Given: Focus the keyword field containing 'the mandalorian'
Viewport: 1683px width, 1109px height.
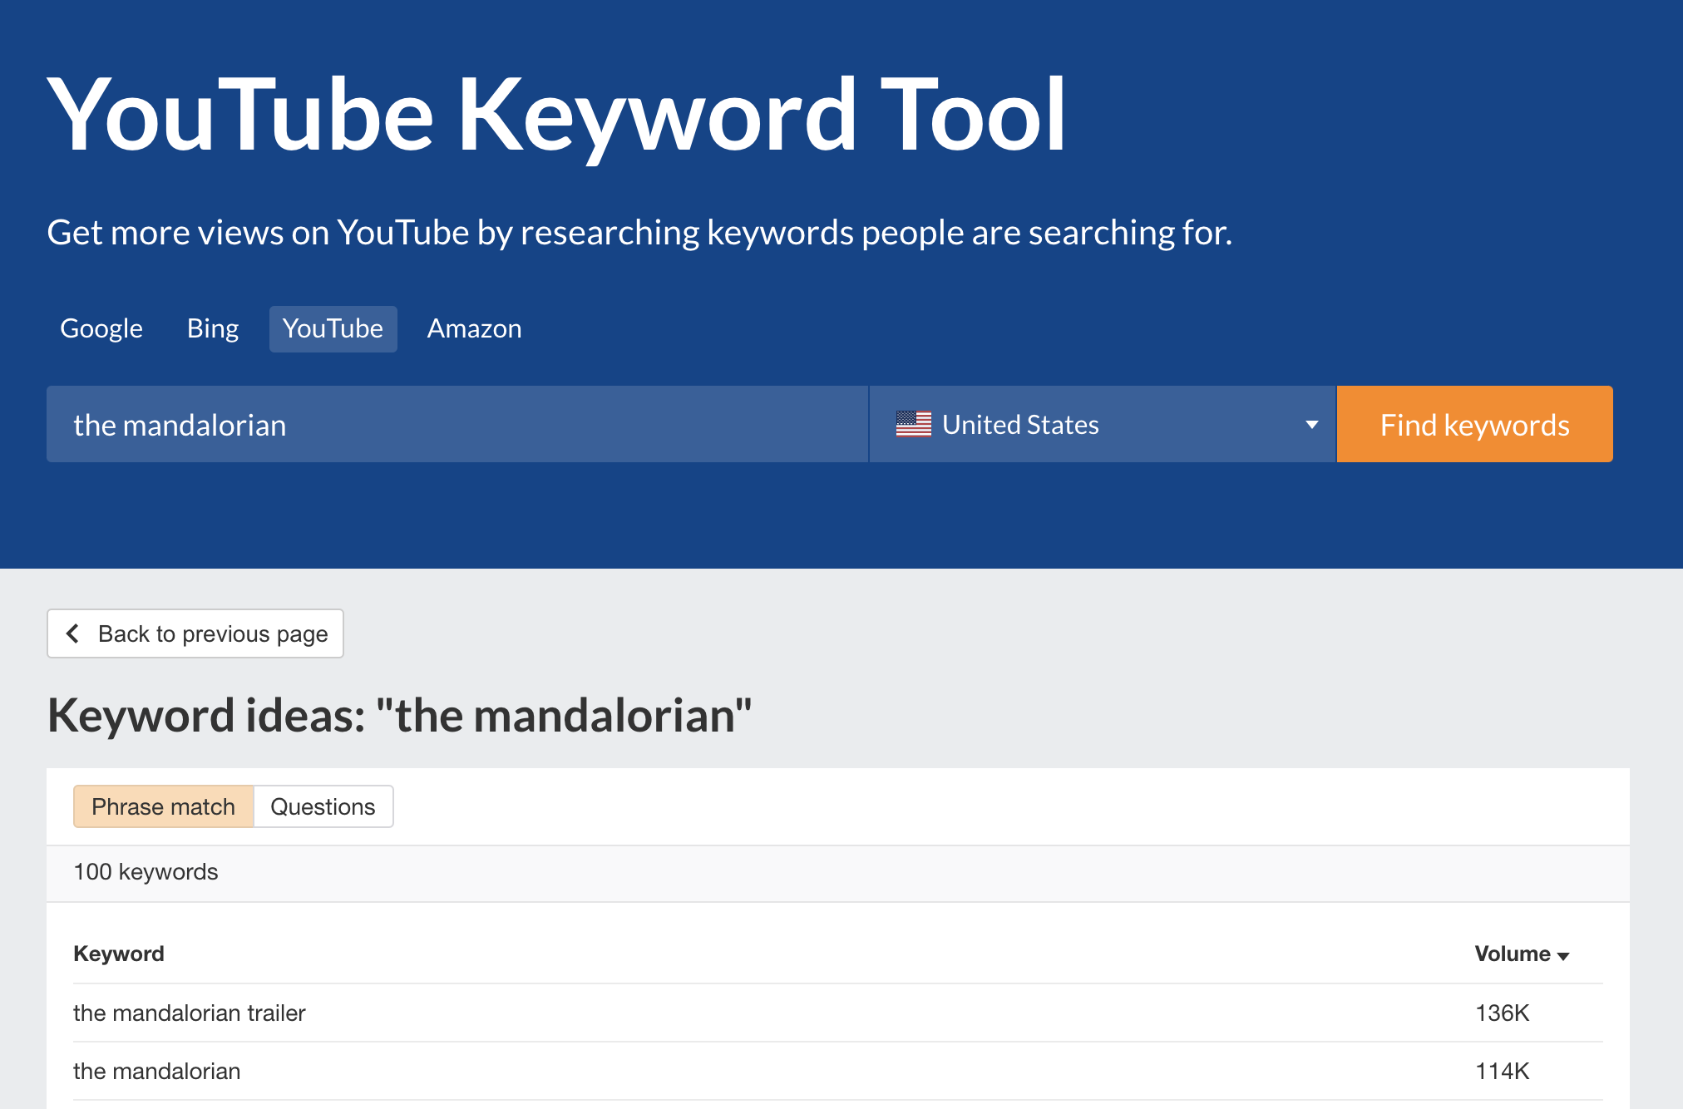Looking at the screenshot, I should [x=457, y=424].
